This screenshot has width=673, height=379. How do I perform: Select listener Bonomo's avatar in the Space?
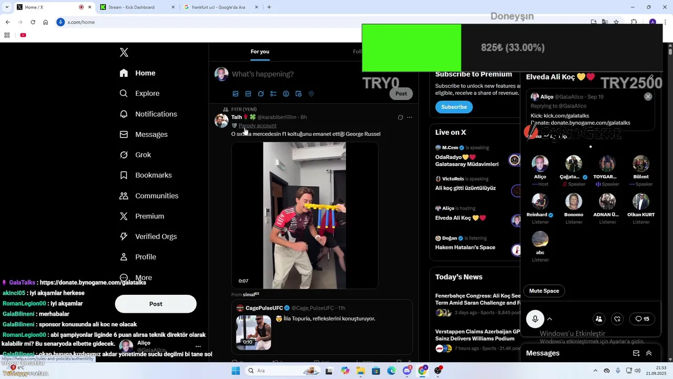click(574, 202)
